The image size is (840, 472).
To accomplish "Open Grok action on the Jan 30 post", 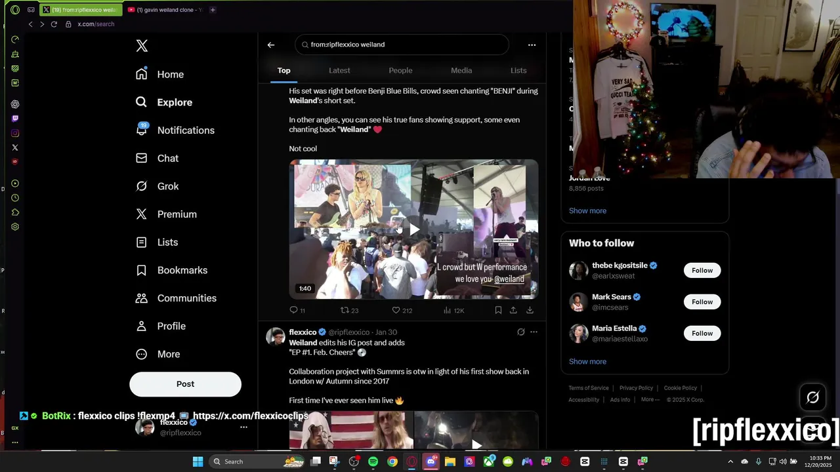I will [x=521, y=332].
